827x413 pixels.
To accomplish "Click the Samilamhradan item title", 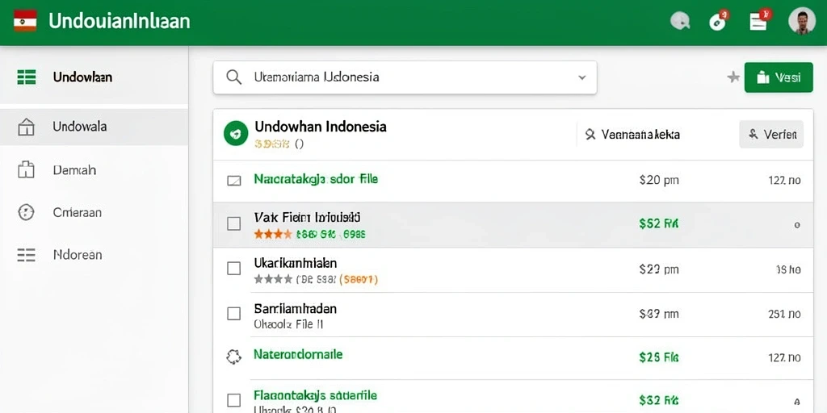I will click(296, 308).
